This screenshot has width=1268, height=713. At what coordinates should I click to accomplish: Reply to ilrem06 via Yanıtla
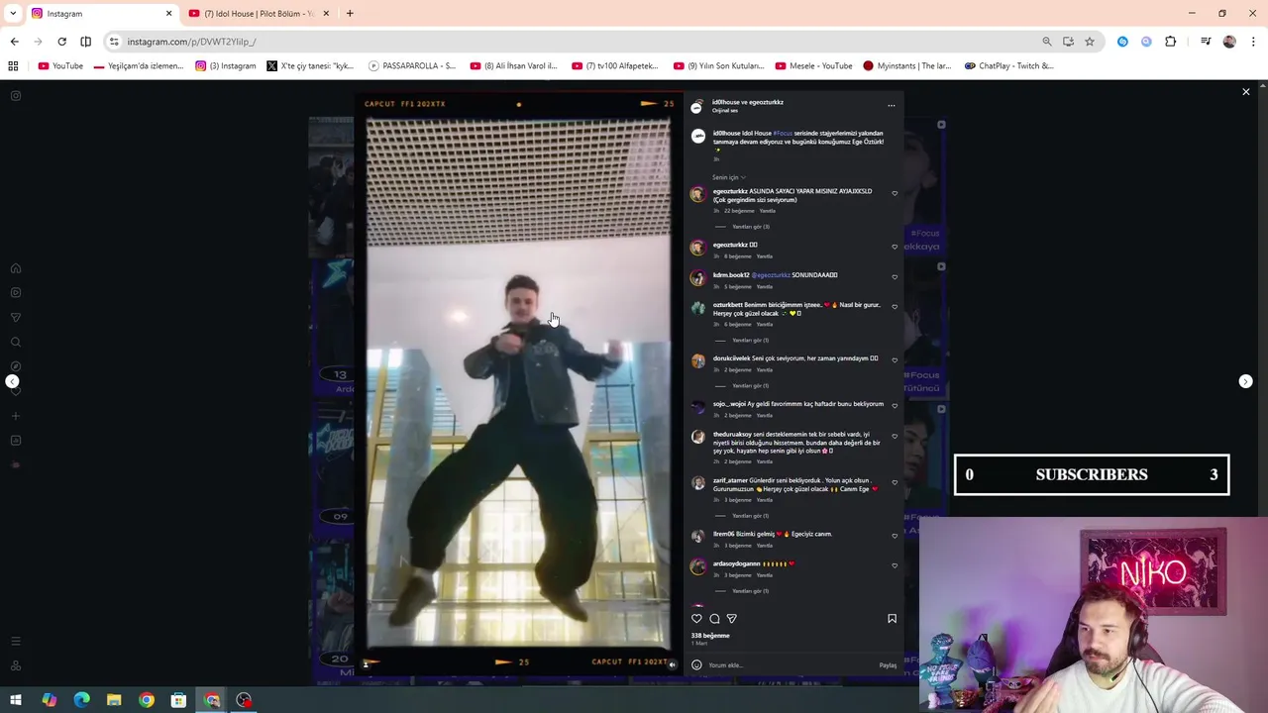[765, 546]
